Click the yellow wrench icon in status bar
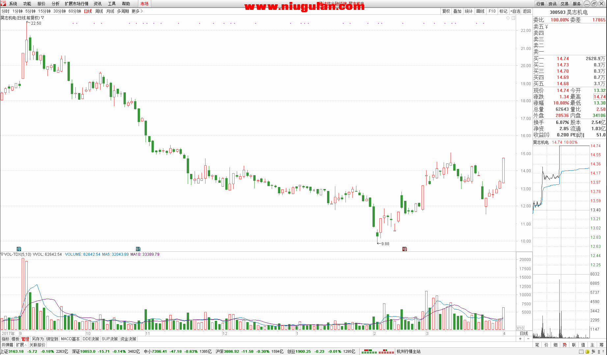The width and height of the screenshot is (607, 355). pyautogui.click(x=588, y=351)
